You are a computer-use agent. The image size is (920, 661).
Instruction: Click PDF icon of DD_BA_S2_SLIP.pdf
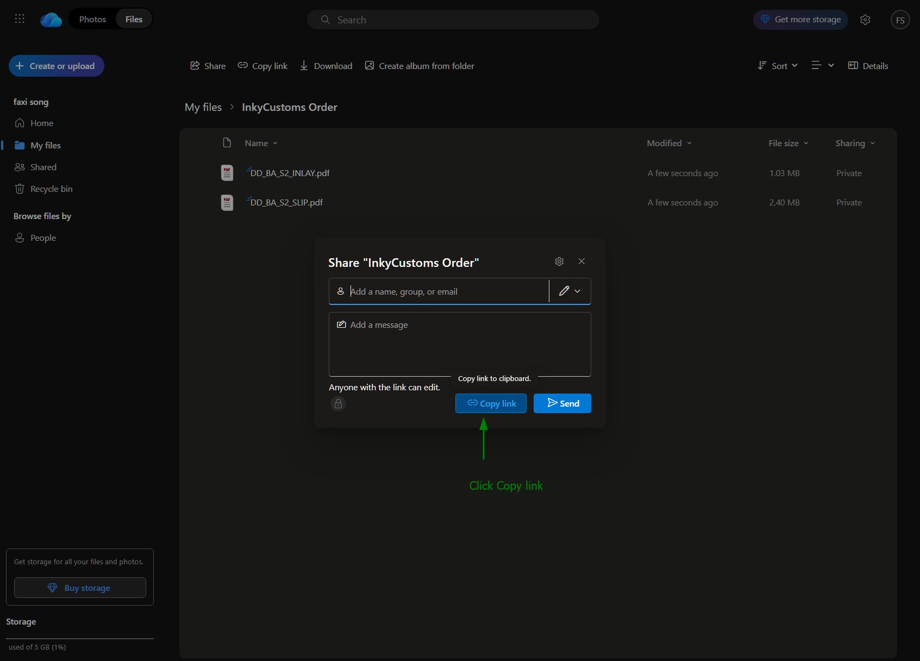[227, 202]
